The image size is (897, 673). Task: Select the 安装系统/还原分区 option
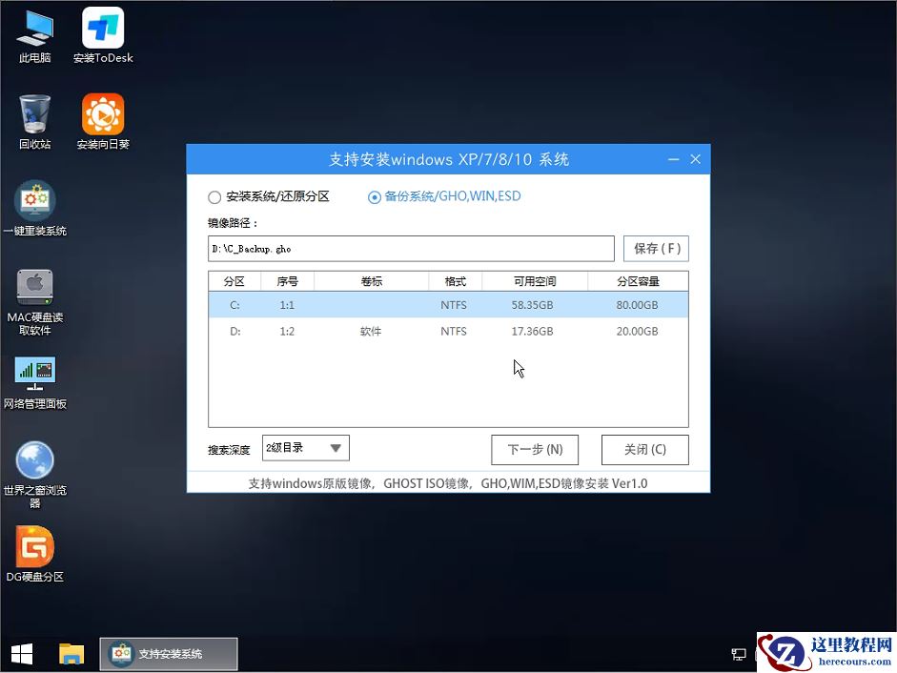pyautogui.click(x=214, y=196)
